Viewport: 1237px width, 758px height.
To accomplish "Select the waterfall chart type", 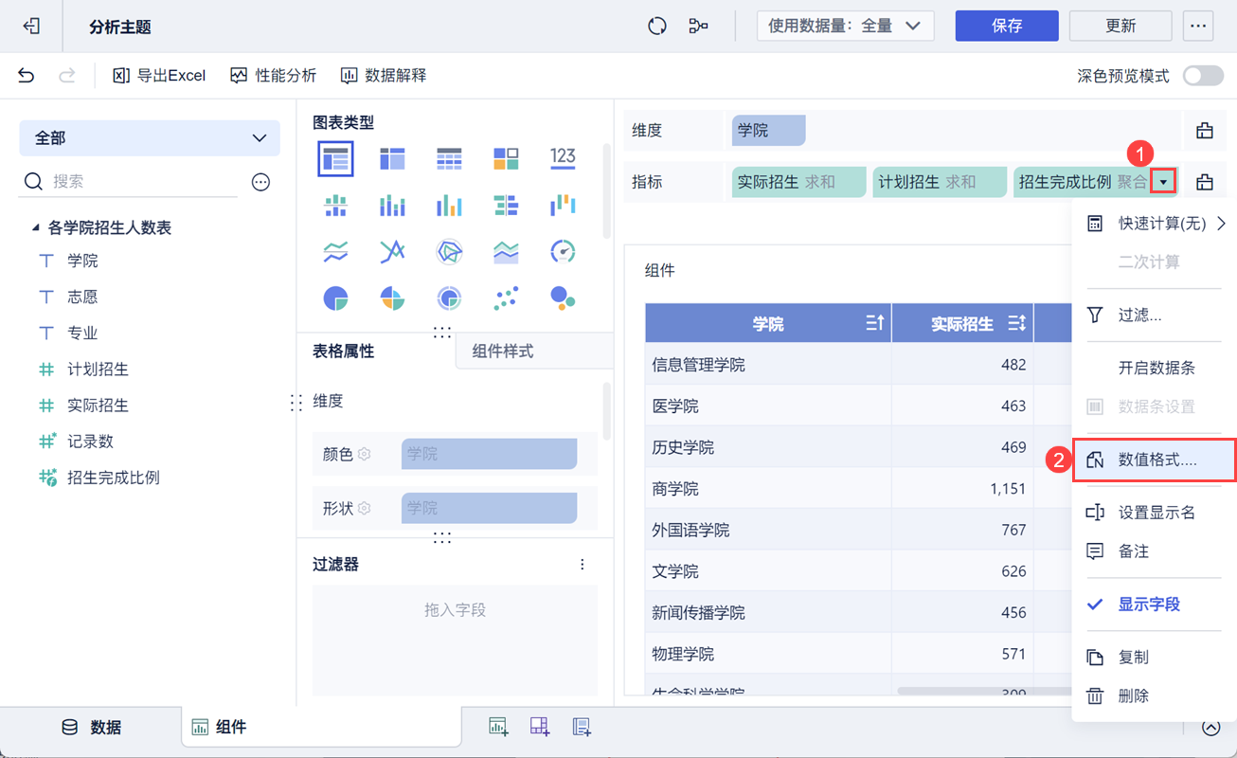I will [x=563, y=205].
